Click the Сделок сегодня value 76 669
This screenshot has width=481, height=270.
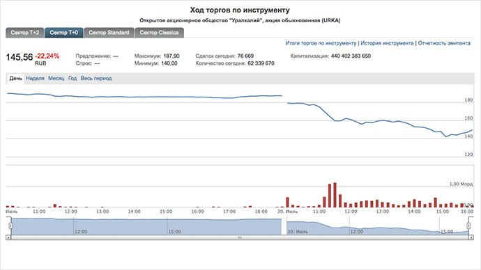pyautogui.click(x=245, y=56)
